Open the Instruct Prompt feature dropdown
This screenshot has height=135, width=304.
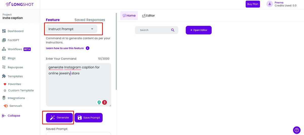pos(71,29)
